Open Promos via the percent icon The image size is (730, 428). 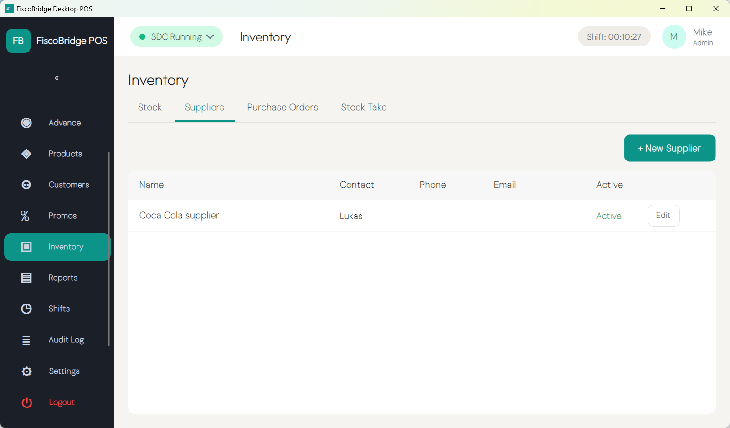tap(25, 216)
